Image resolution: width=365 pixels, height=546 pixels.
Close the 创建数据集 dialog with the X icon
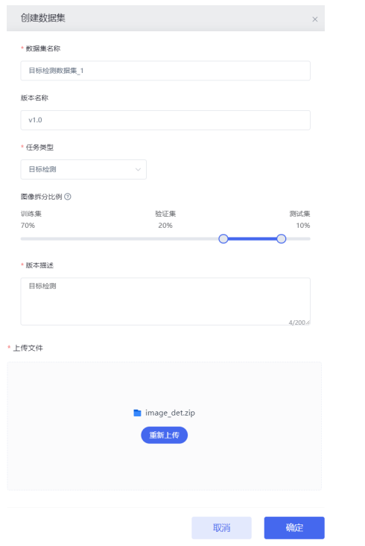coord(315,19)
